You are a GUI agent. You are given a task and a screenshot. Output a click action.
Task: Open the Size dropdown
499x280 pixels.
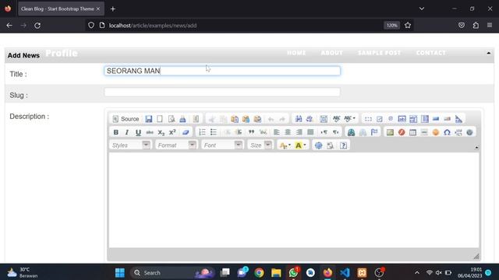260,145
